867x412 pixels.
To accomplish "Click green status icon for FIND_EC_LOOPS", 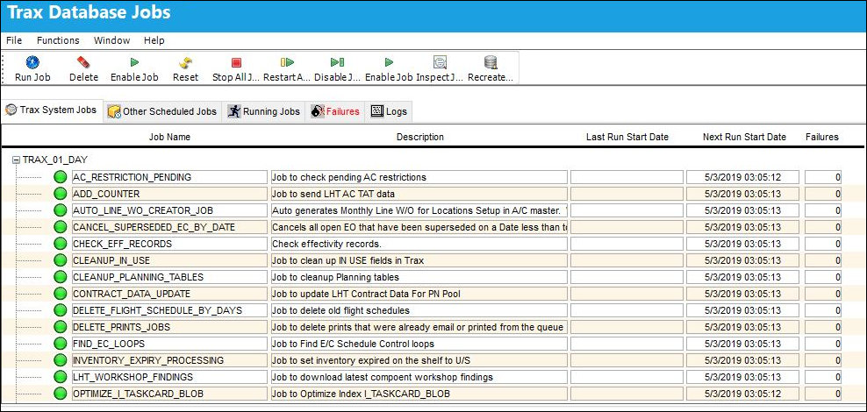I will click(x=60, y=344).
